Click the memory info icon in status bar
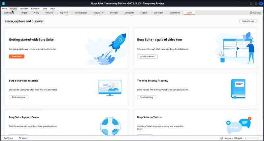Viewport: 264px width, 141px height. tap(221, 138)
